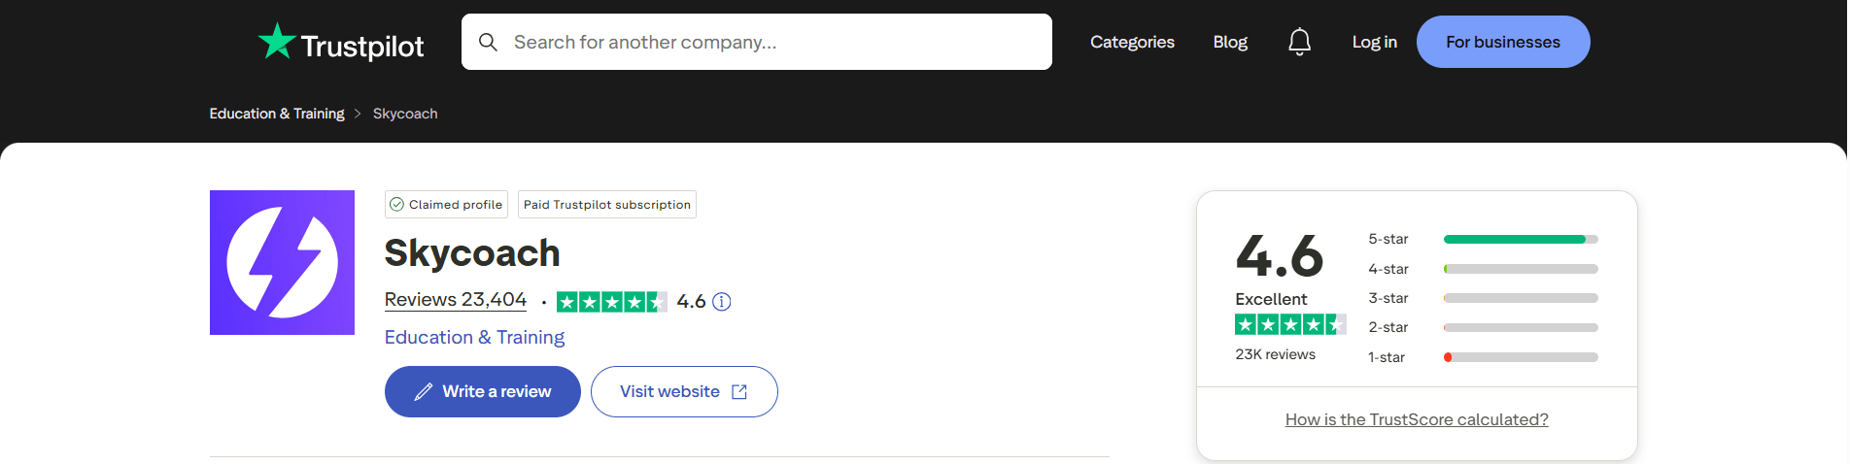Click the TrustScore info icon

pos(721,302)
